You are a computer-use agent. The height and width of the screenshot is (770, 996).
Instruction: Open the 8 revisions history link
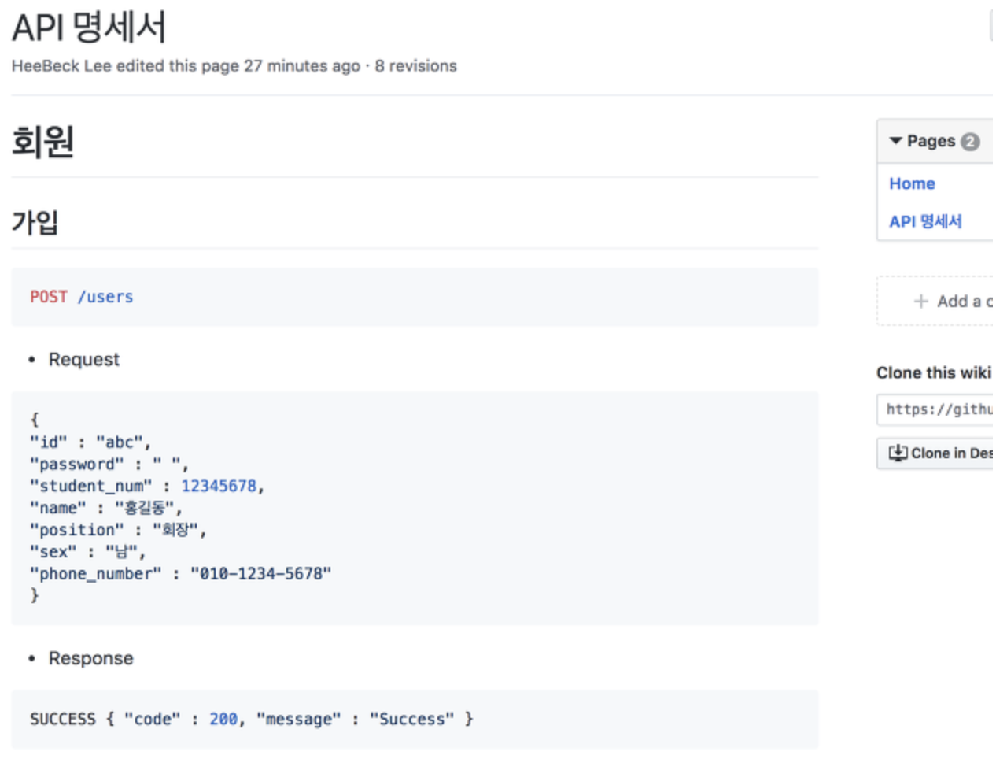[415, 66]
